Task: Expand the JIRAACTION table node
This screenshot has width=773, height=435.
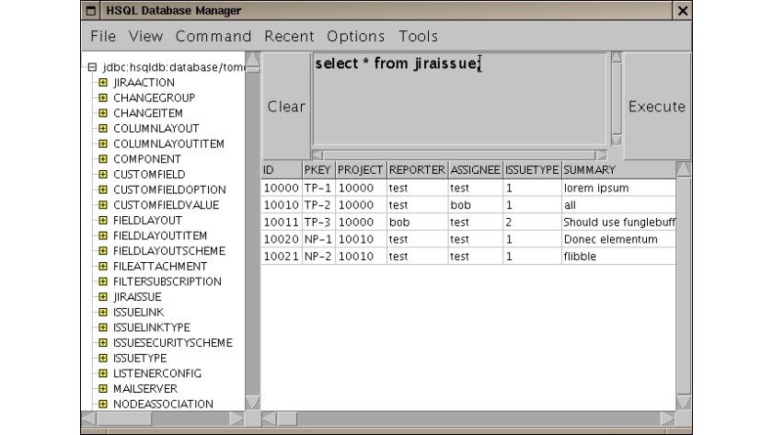Action: [102, 82]
